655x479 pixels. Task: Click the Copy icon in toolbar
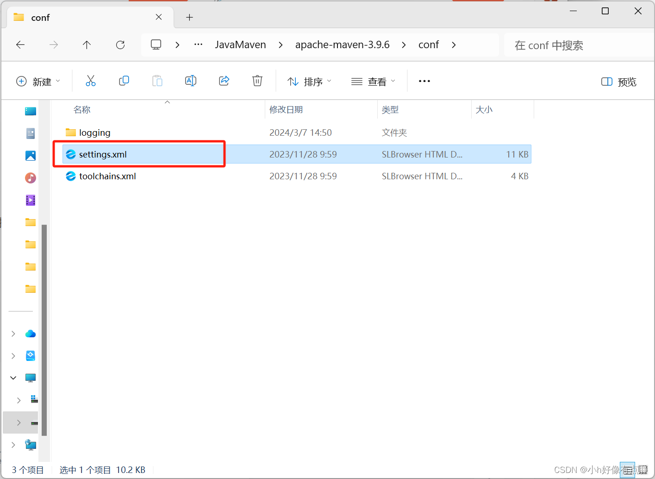tap(124, 81)
